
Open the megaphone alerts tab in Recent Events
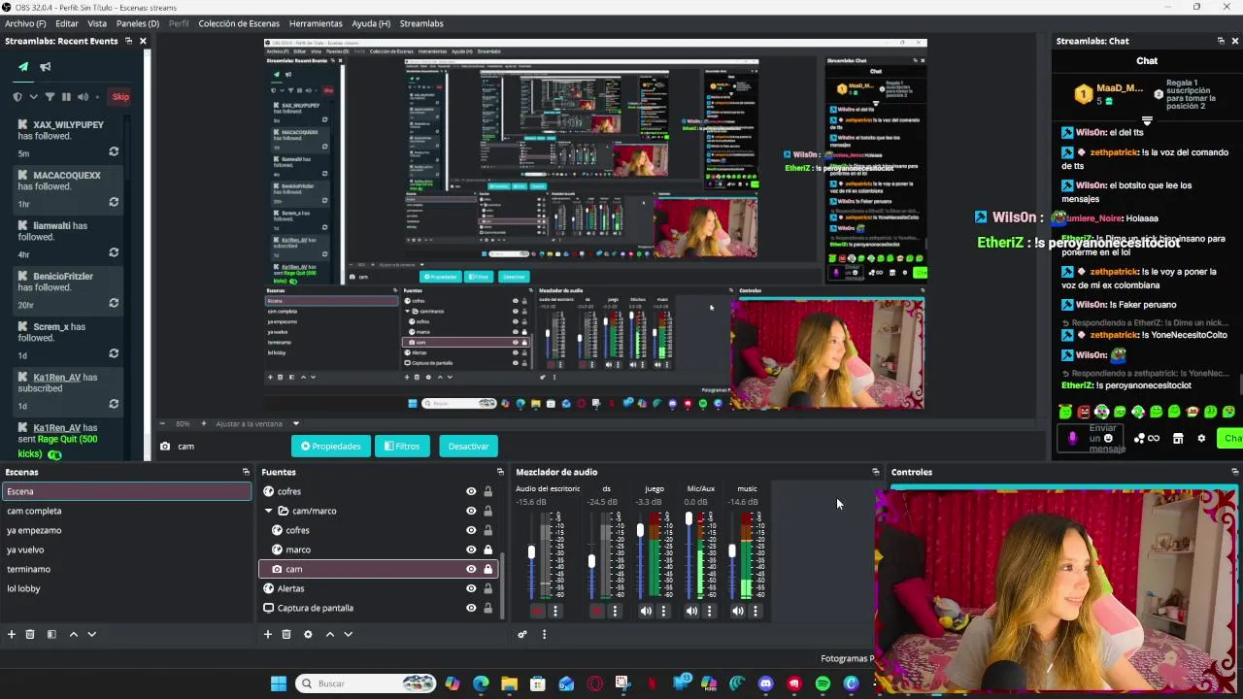[x=46, y=67]
